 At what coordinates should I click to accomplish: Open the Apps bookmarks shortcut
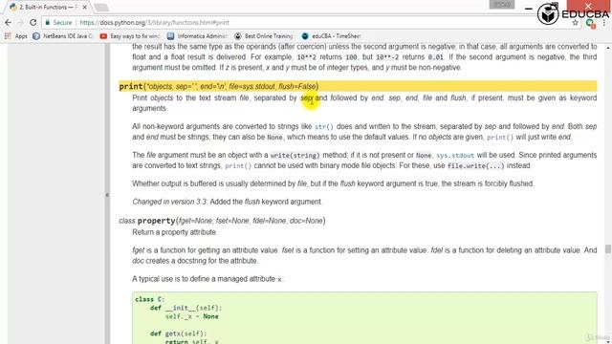pos(16,36)
